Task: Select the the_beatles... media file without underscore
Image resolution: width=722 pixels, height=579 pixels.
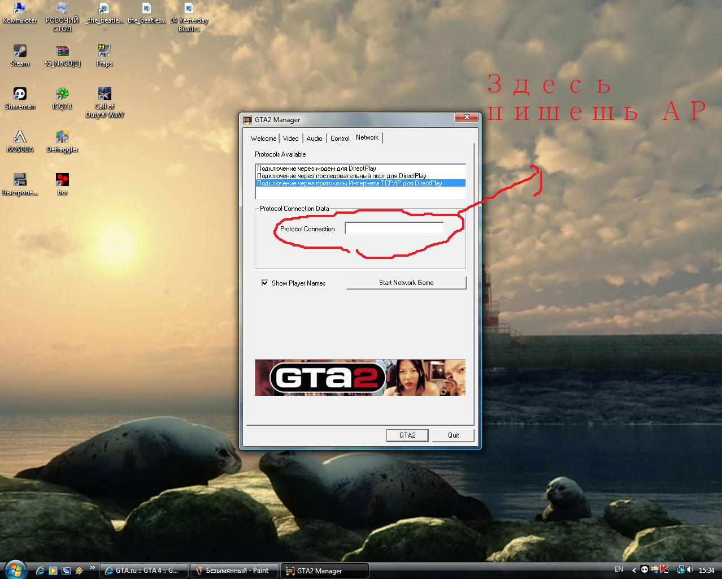Action: coord(147,14)
